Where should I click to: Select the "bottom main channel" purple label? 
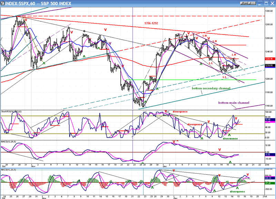click(233, 102)
